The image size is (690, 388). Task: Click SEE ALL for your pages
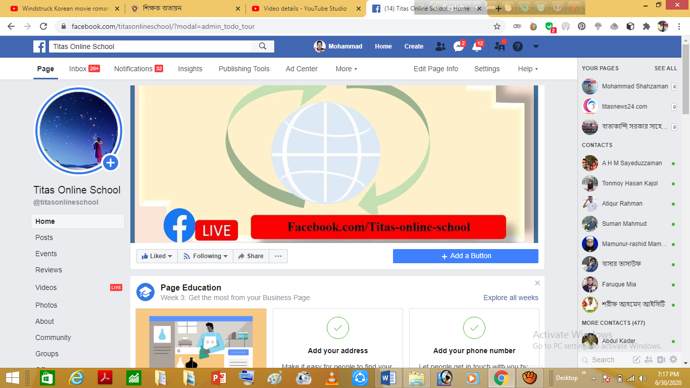pyautogui.click(x=666, y=68)
